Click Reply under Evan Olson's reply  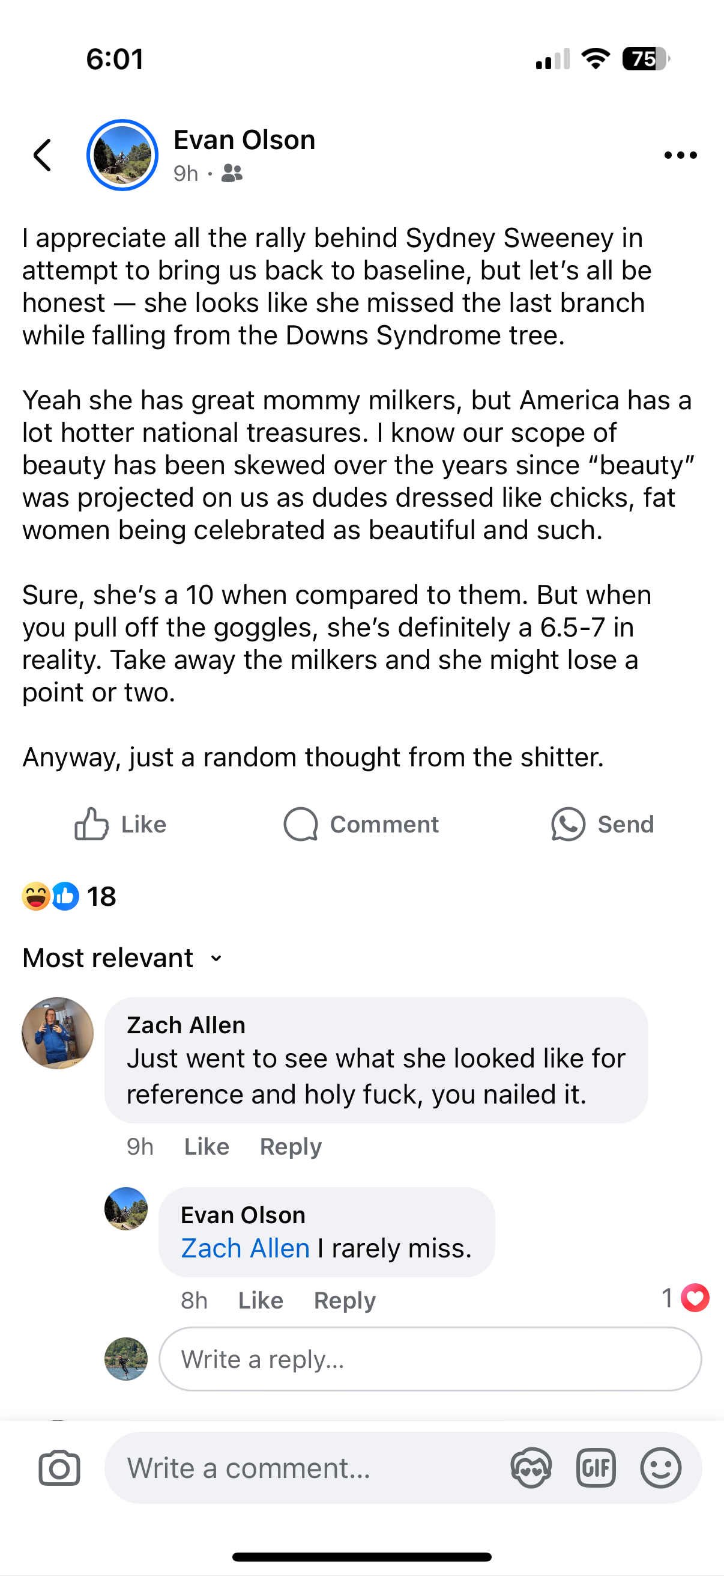345,1300
